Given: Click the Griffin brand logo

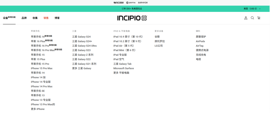Looking at the screenshot, I should (x=131, y=3).
